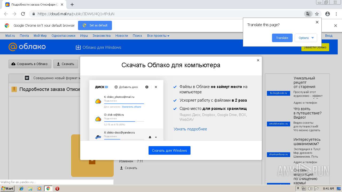The width and height of the screenshot is (342, 192).
Task: Close the Скачать Облако dialog
Action: point(258,60)
